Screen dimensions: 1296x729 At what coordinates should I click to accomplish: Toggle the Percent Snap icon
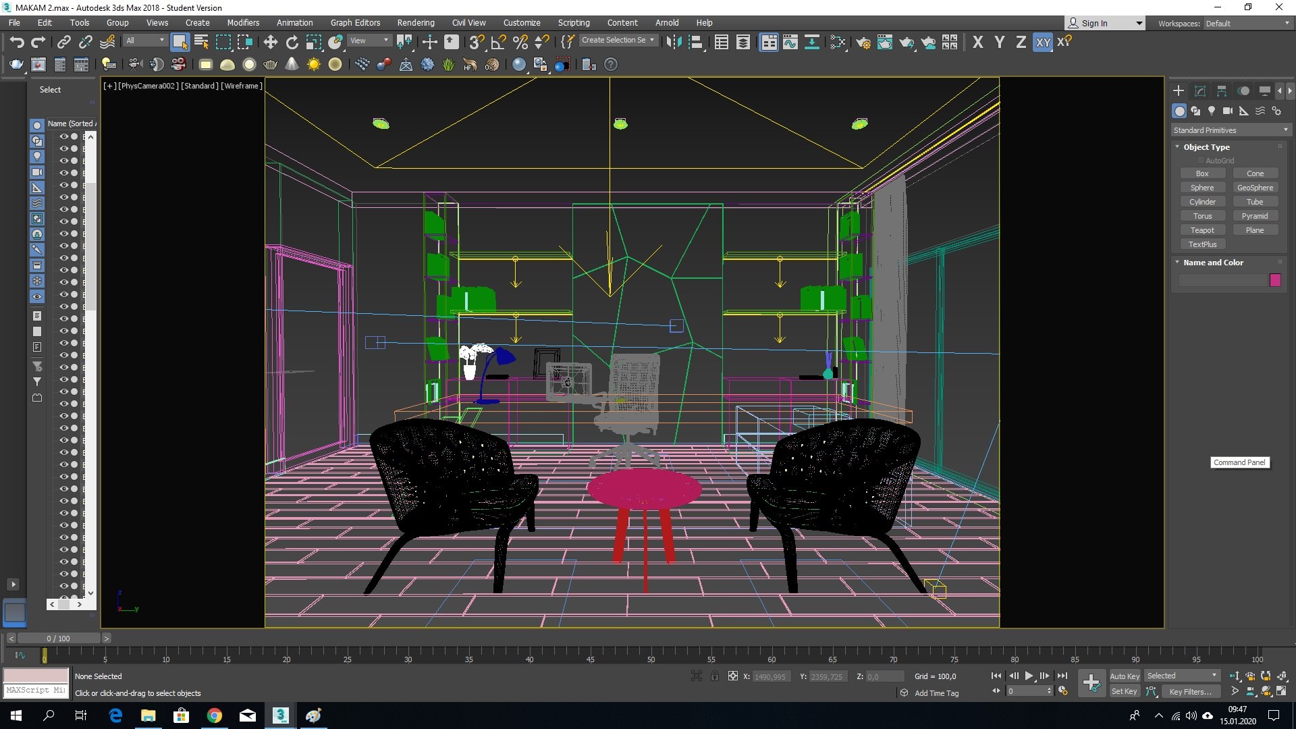coord(520,43)
